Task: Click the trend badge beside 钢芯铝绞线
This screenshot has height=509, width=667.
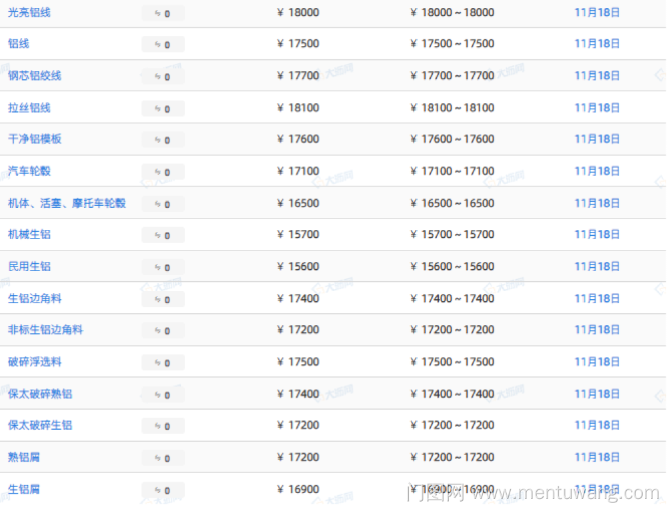Action: pos(163,77)
